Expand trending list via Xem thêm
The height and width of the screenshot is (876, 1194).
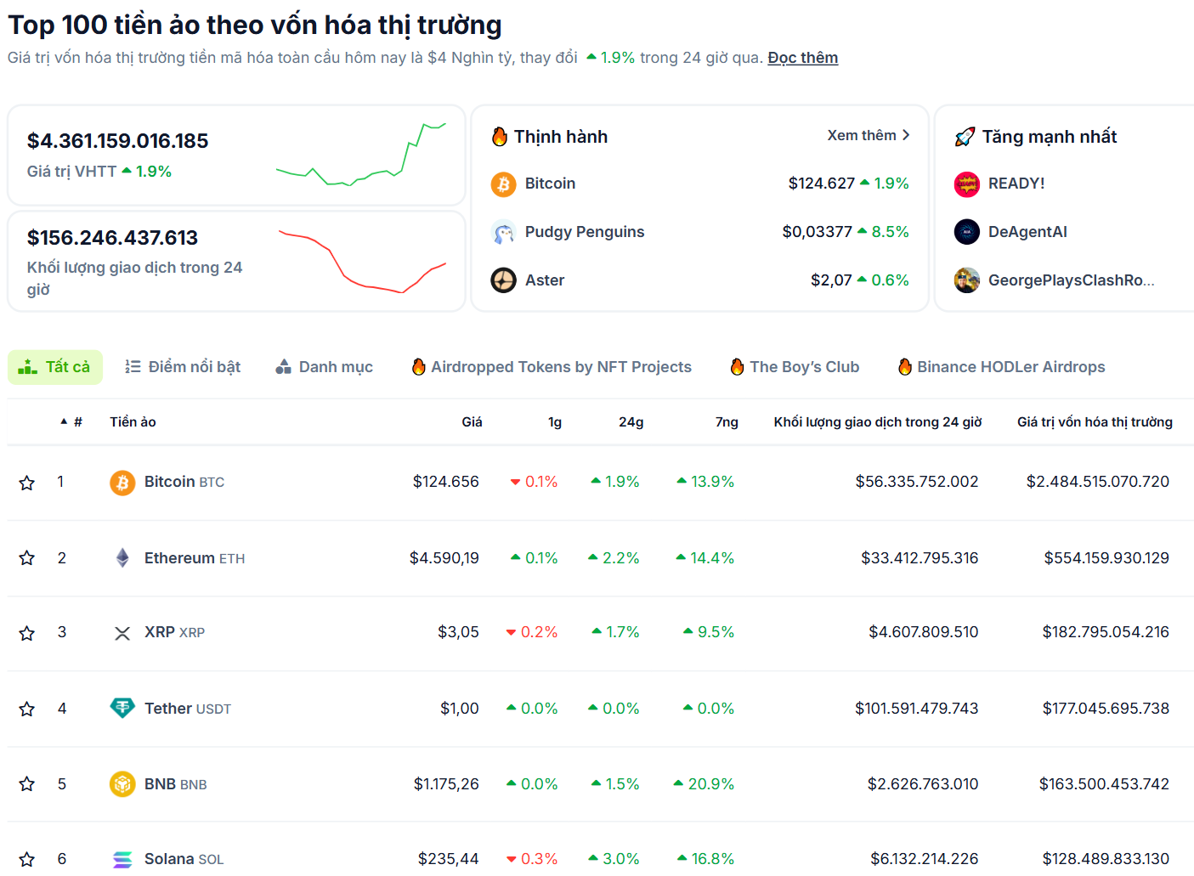(x=868, y=136)
